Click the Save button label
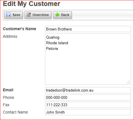Image resolution: width=134 pixels, height=120 pixels. coord(16,15)
